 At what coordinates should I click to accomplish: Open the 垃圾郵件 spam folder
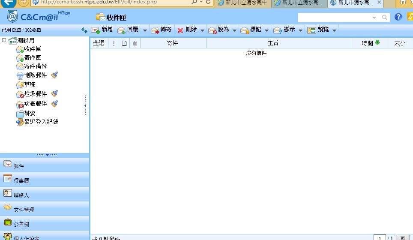tap(31, 94)
